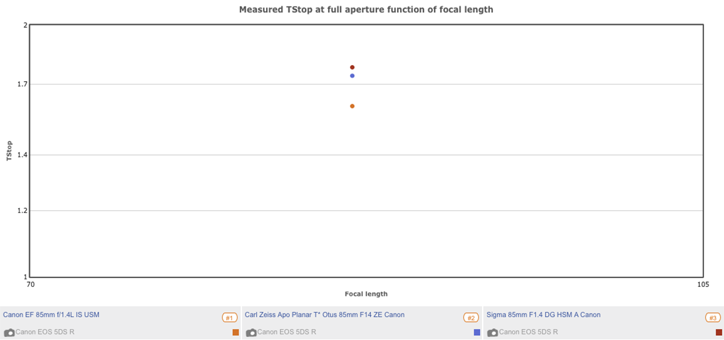Screen dimensions: 724x340
Task: Click the blue legend swatch for Zeiss lens
Action: [x=477, y=332]
